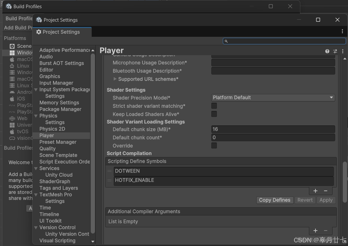Collapse Version Control tree node
Image resolution: width=348 pixels, height=246 pixels.
point(36,228)
